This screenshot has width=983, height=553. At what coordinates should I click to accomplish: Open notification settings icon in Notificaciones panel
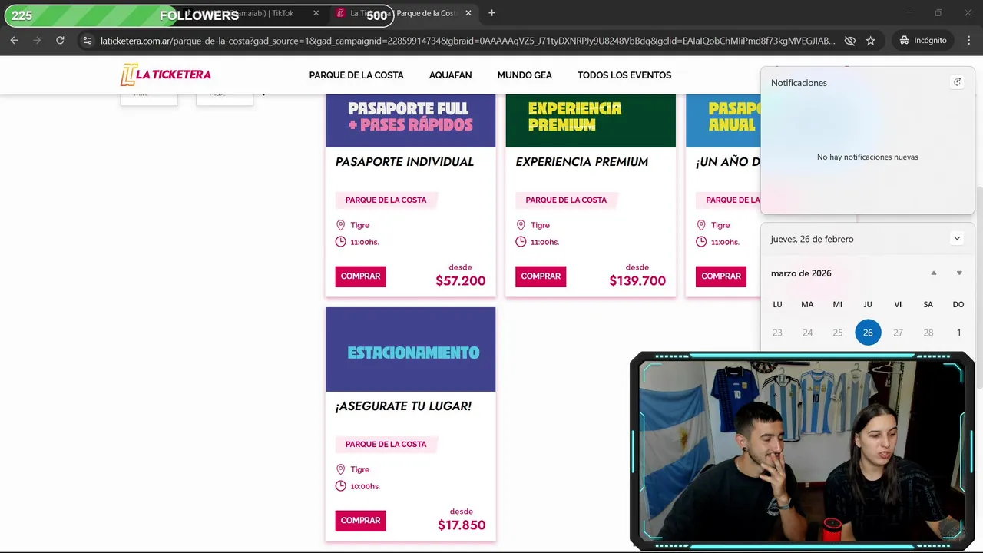(x=957, y=82)
